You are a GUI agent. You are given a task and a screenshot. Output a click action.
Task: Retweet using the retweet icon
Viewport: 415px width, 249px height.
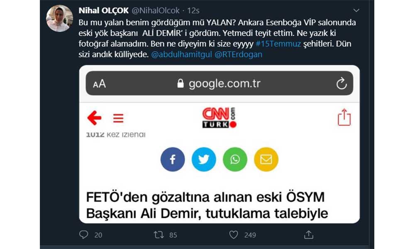pos(159,235)
